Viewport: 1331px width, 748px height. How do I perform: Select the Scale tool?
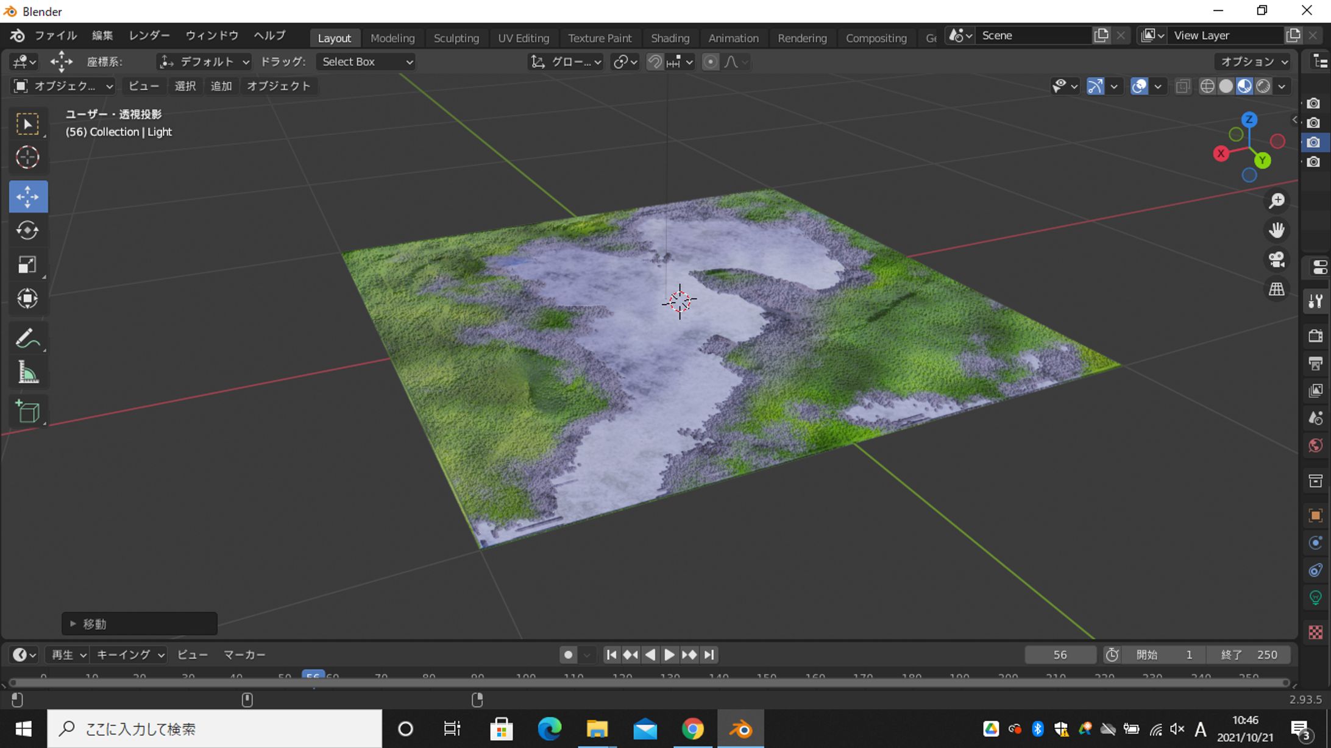(27, 264)
